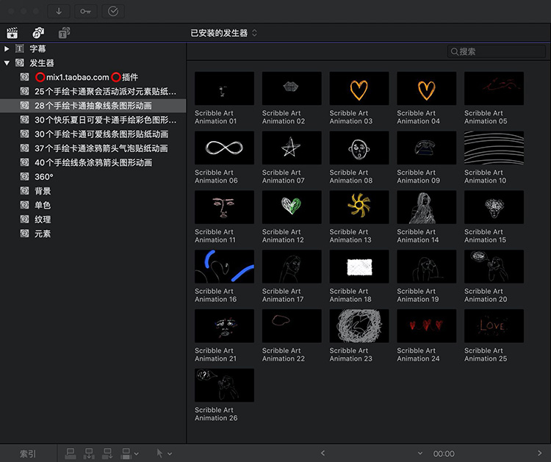The height and width of the screenshot is (462, 551).
Task: Select the 360° generator category
Action: [93, 177]
